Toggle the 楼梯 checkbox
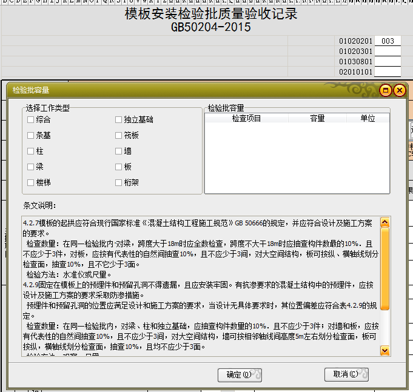Screen dimensions: 413x392 tap(31, 182)
